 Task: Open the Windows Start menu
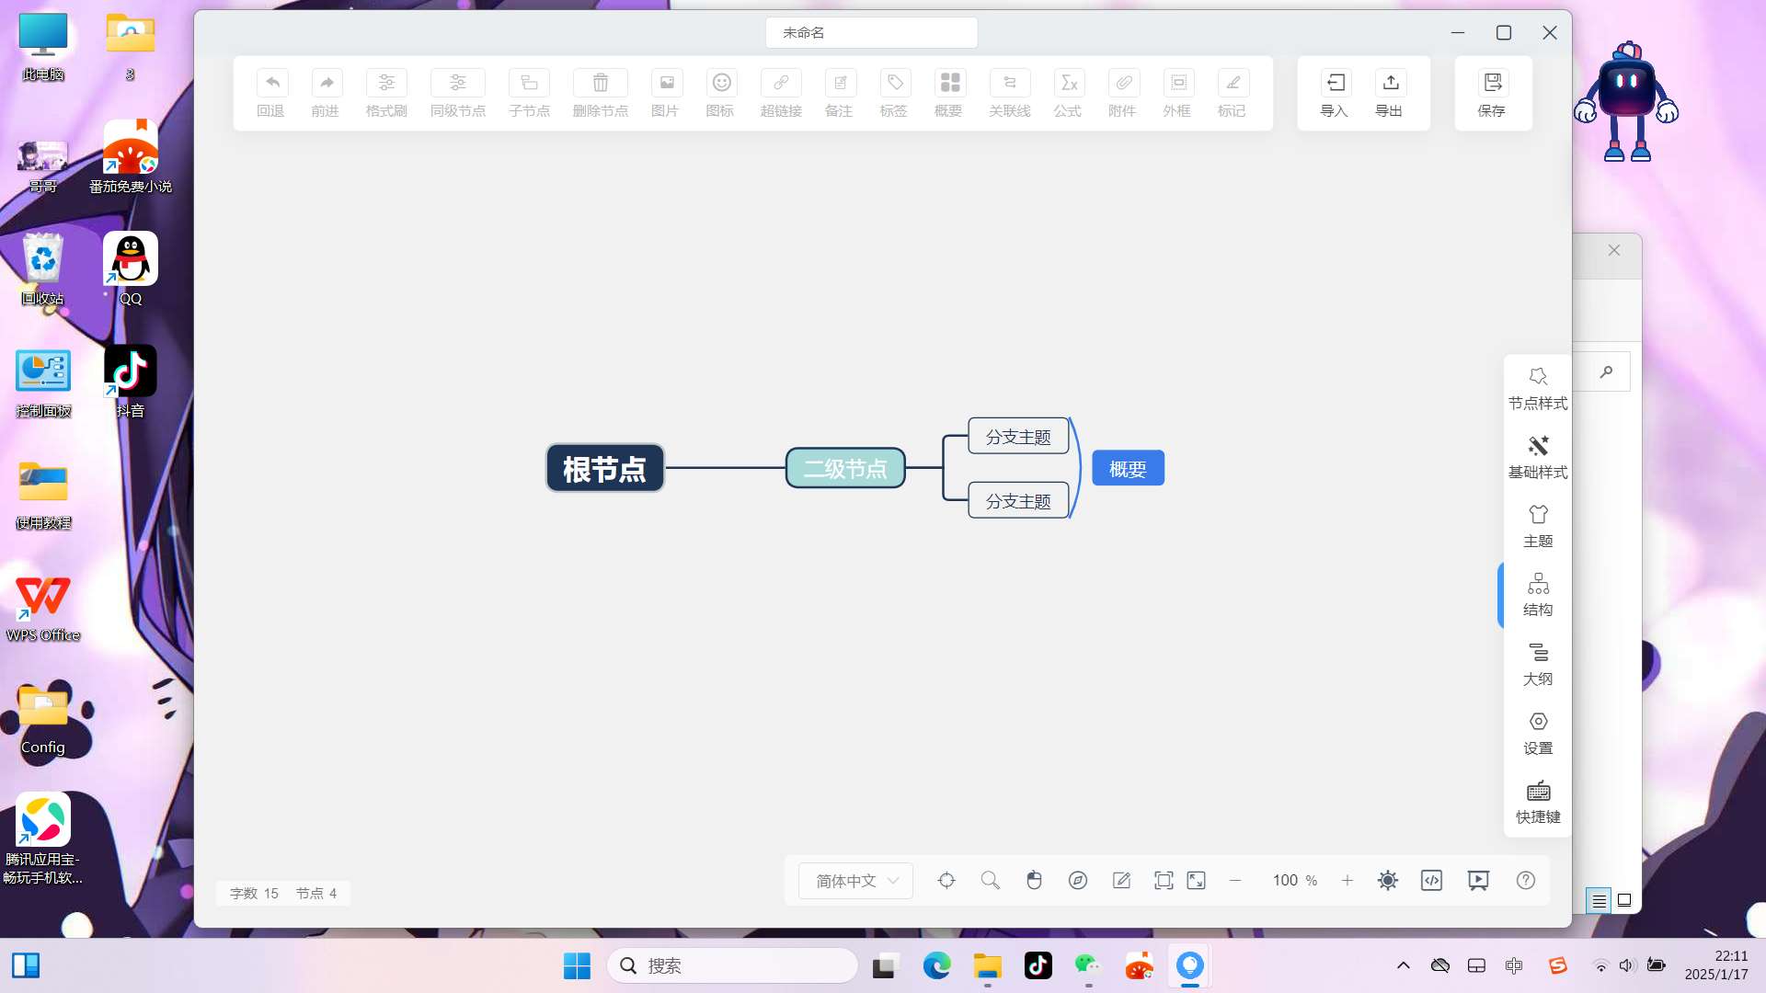(x=577, y=965)
